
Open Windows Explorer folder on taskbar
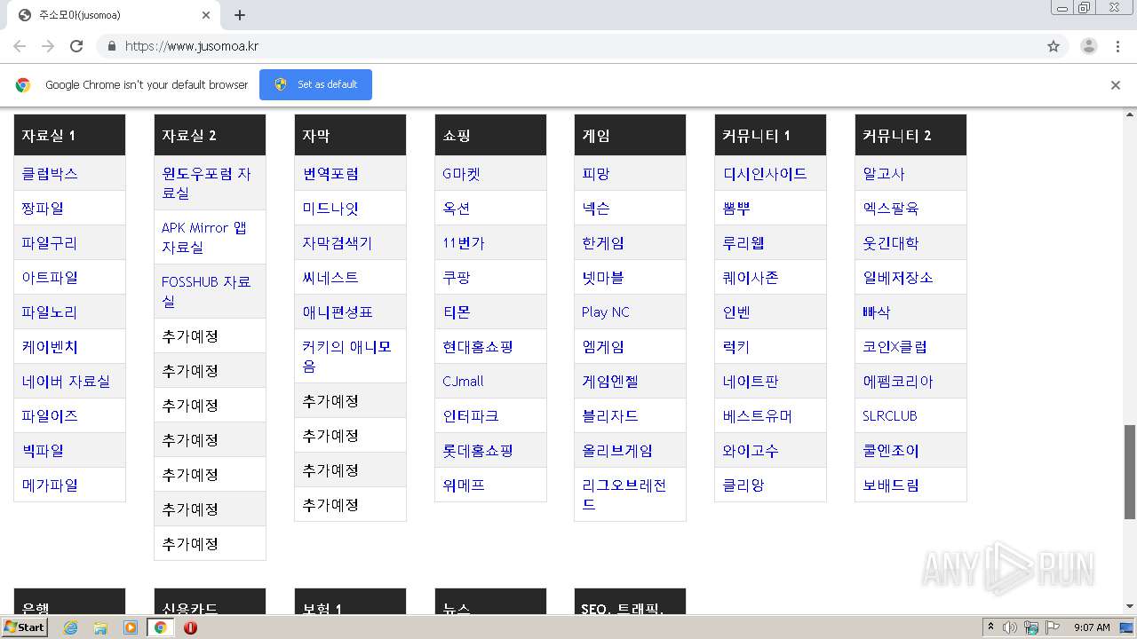[x=100, y=627]
